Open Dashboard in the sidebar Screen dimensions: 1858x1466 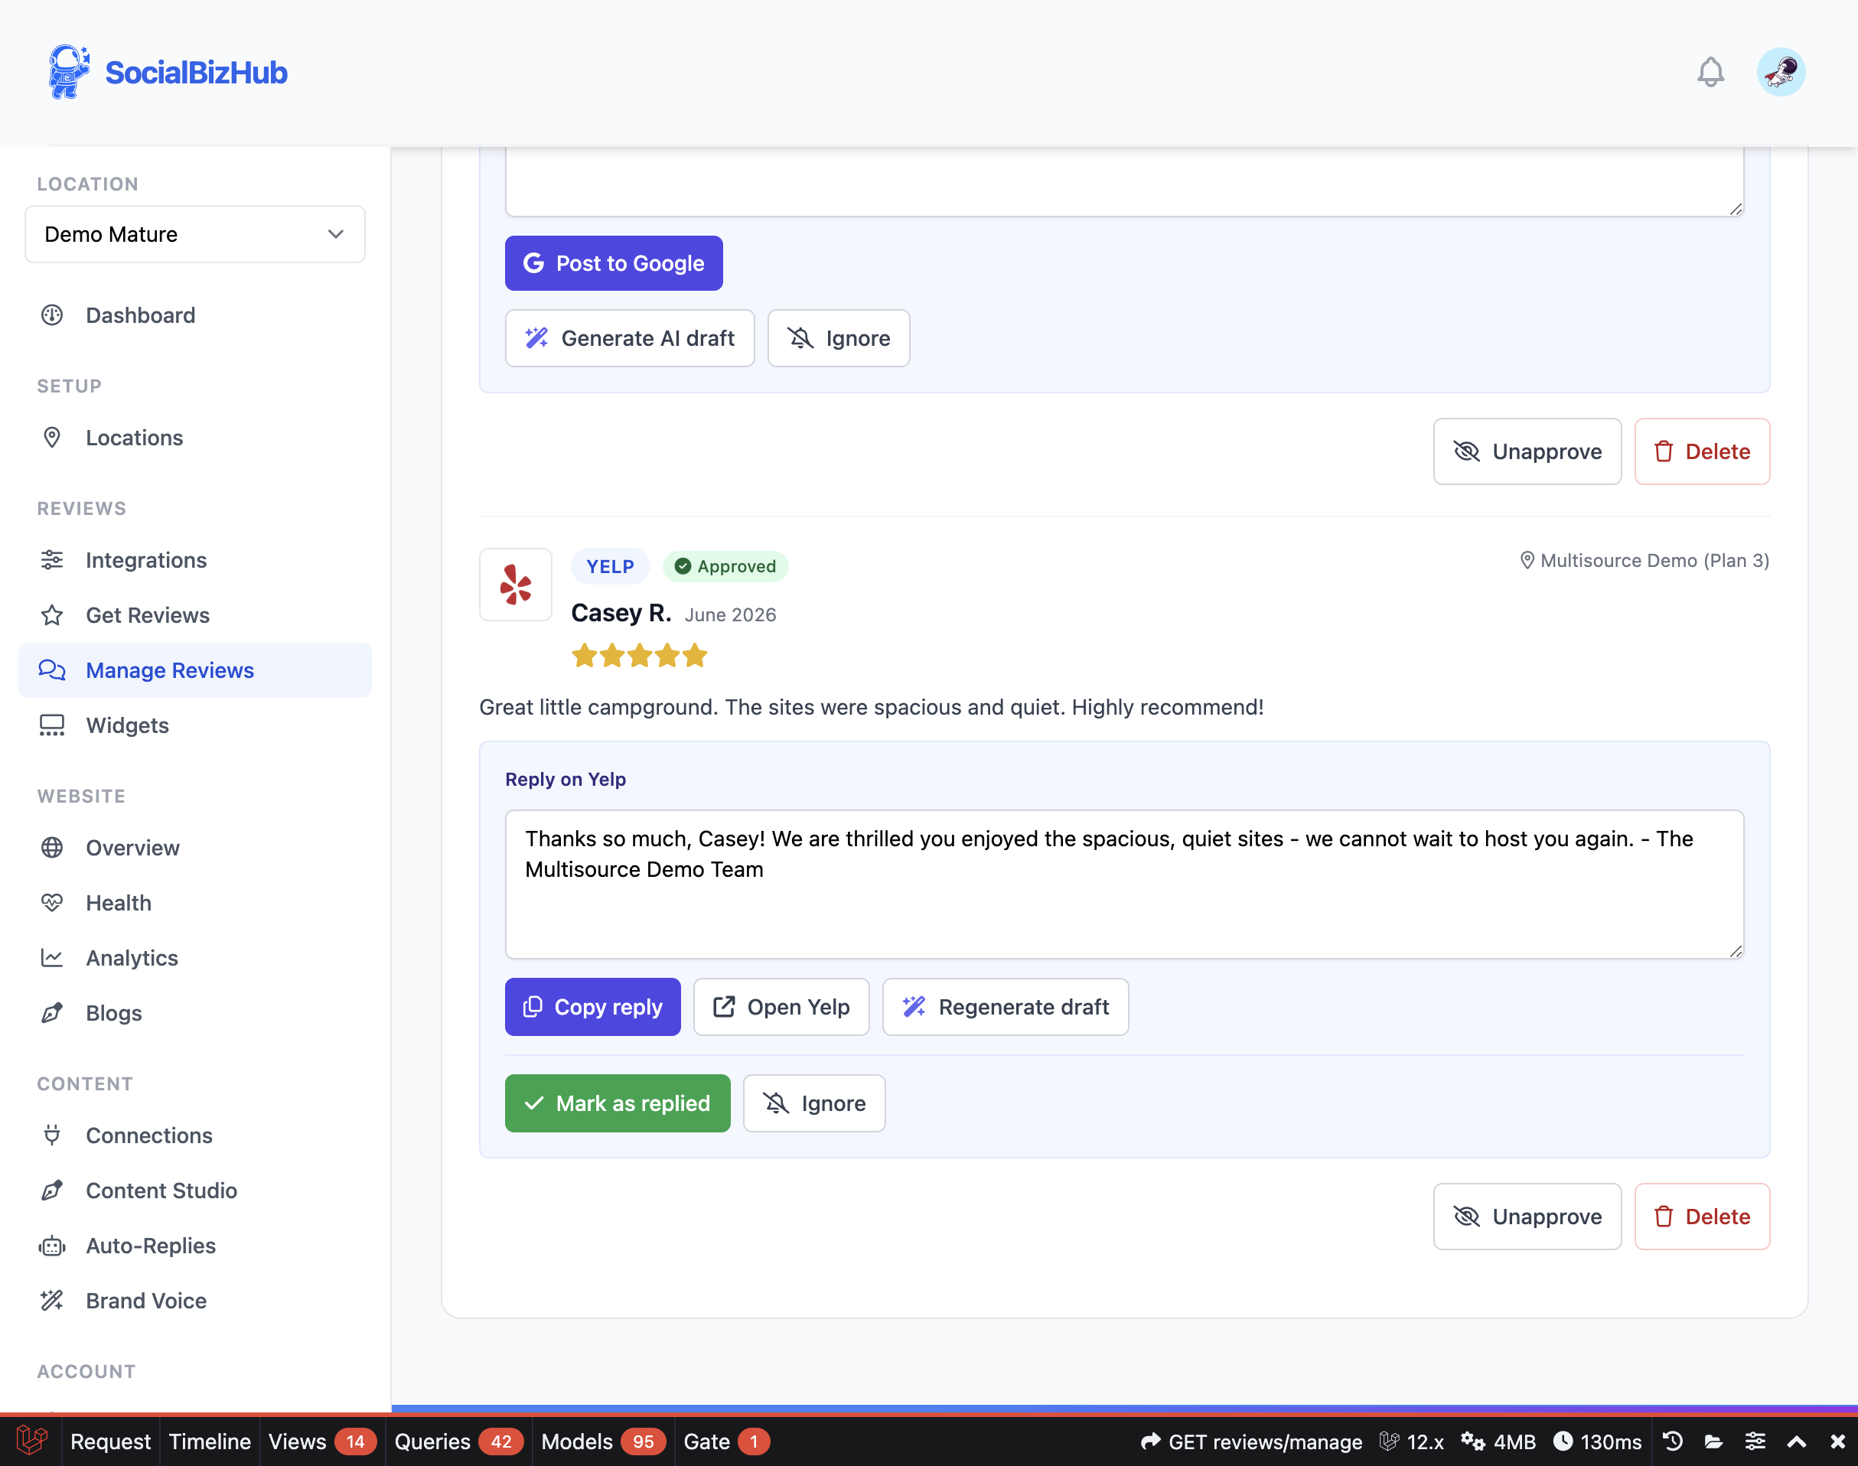(x=195, y=315)
